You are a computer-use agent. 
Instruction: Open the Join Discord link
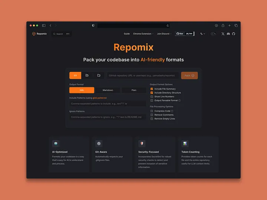coord(164,34)
